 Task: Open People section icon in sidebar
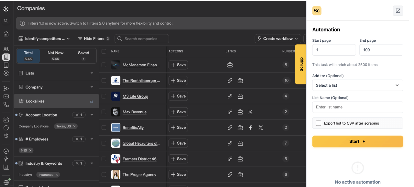click(6, 49)
